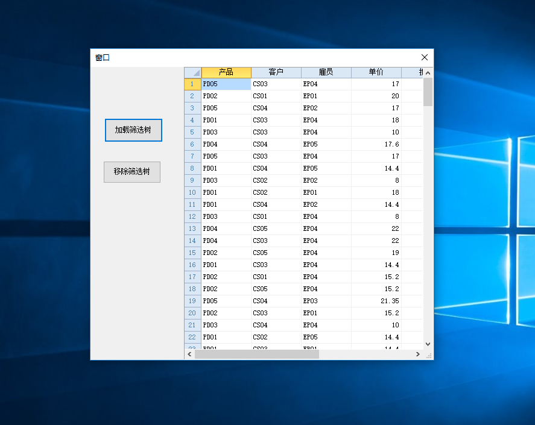Click the PD02 cell in row 2
The height and width of the screenshot is (425, 535).
coord(226,96)
